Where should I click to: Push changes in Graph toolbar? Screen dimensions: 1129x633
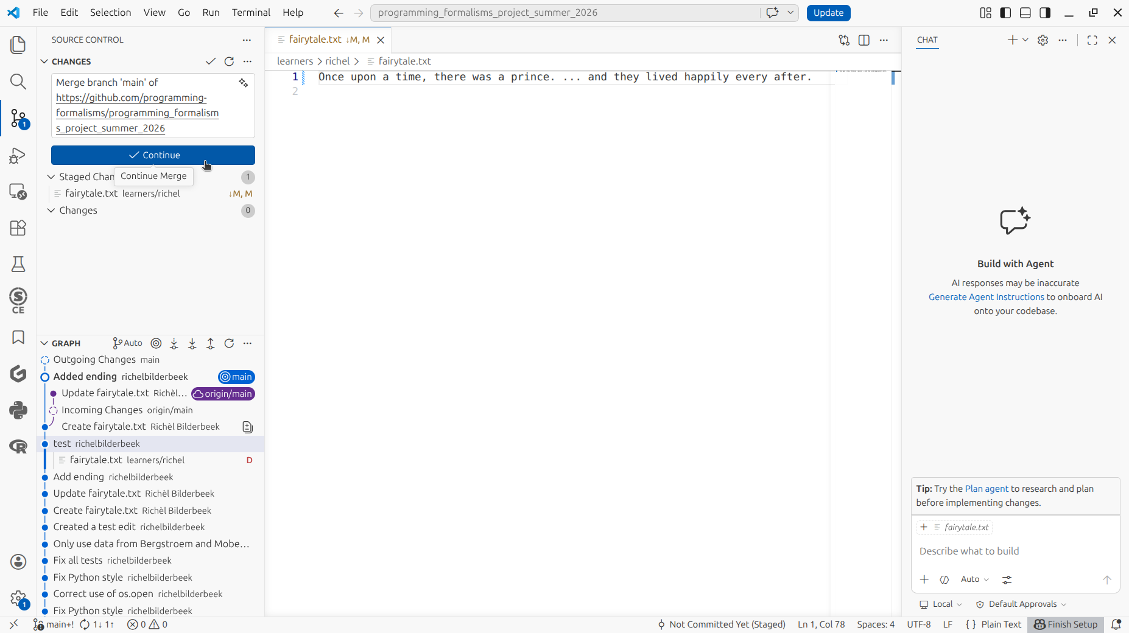coord(211,343)
